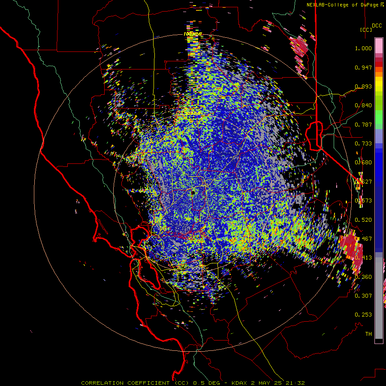This screenshot has width=386, height=386.
Task: Select the 0.893 scale value
Action: [x=363, y=86]
